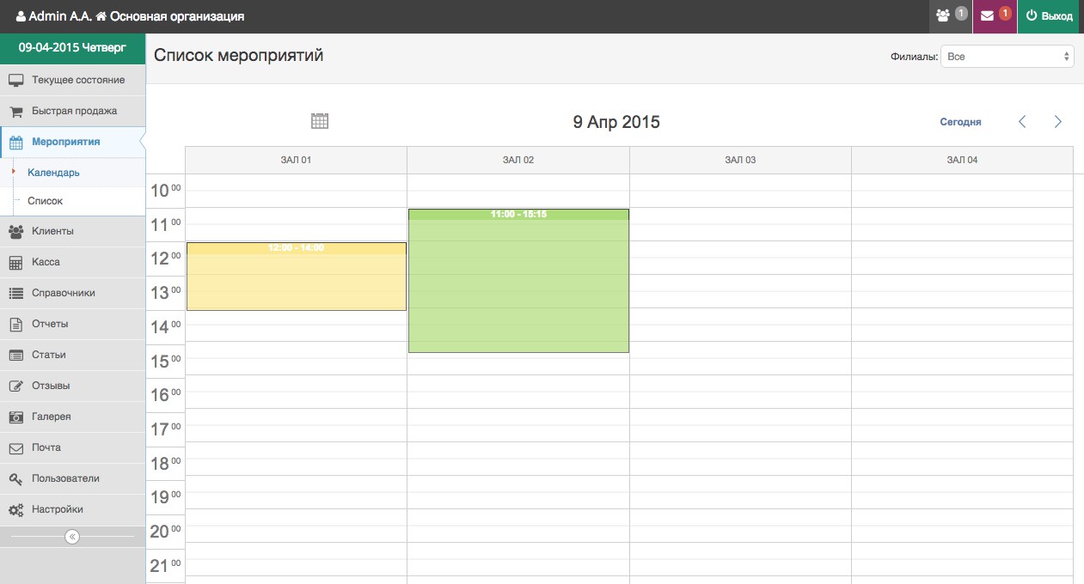The image size is (1084, 584).
Task: Collapse the sidebar with the double-arrow button
Action: point(72,537)
